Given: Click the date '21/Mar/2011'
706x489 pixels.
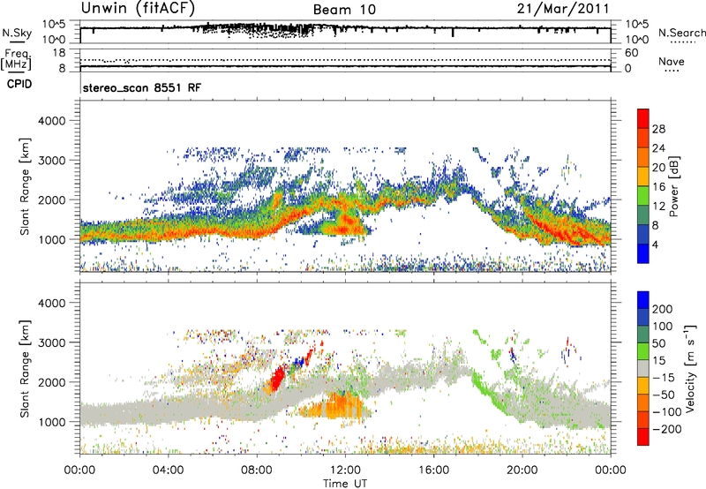Looking at the screenshot, I should coord(563,9).
